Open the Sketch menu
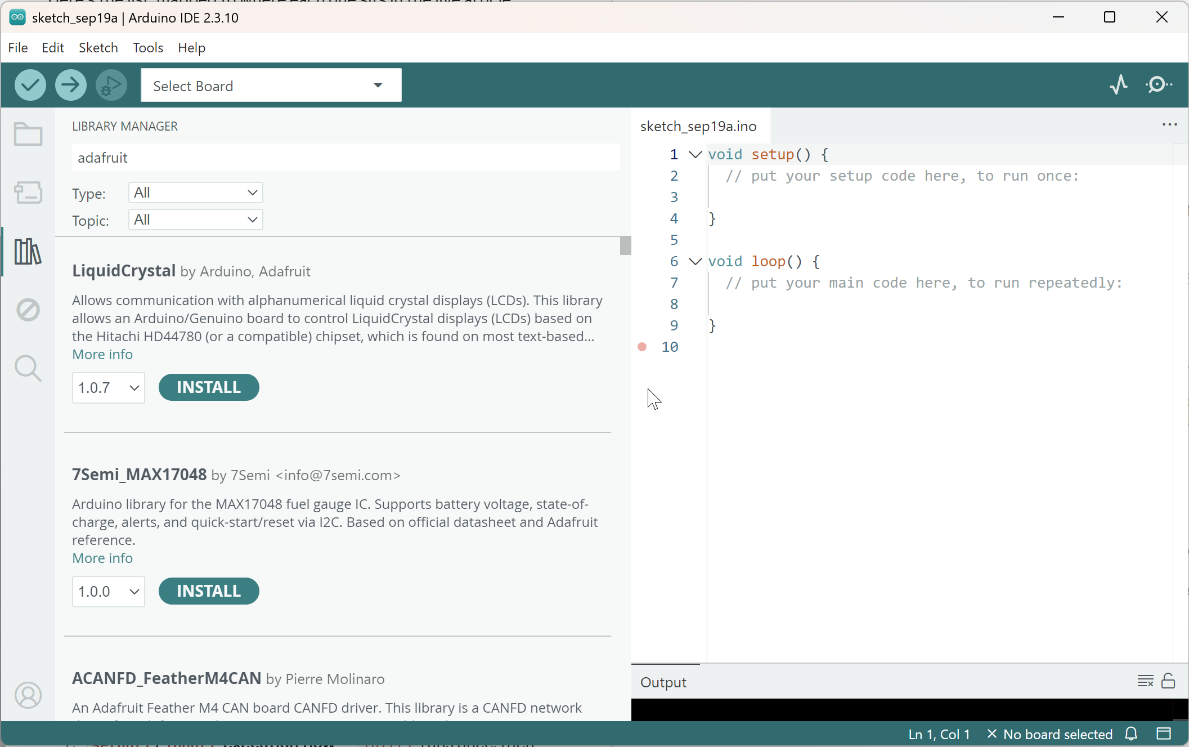The height and width of the screenshot is (747, 1189). (98, 48)
